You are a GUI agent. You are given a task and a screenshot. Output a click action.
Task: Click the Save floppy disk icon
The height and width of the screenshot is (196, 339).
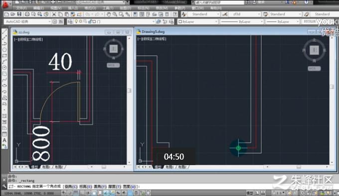click(19, 14)
